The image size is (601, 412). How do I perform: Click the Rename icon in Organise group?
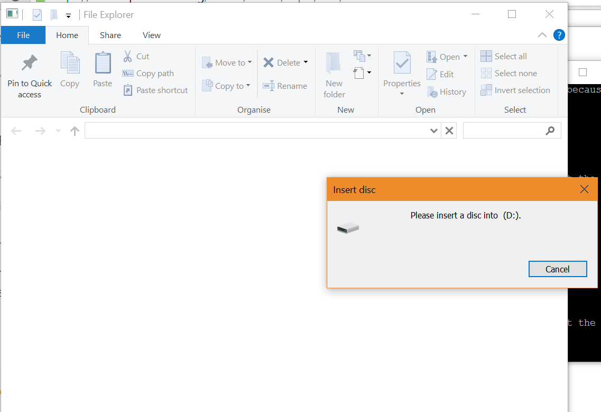pos(269,86)
